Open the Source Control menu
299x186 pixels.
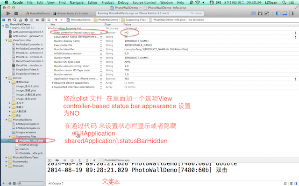[144, 2]
